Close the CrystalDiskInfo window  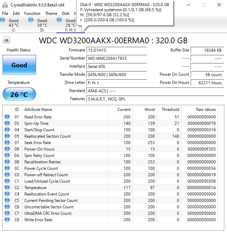point(219,5)
